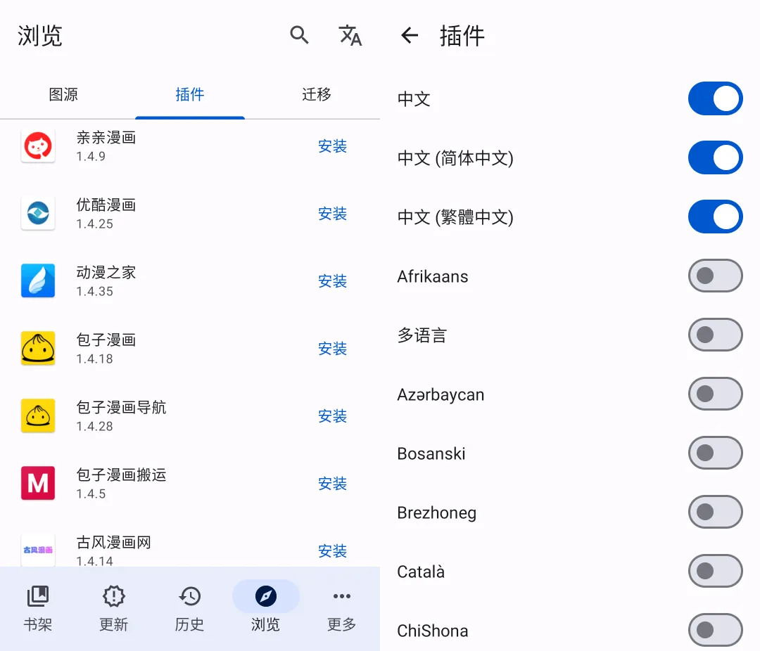The height and width of the screenshot is (651, 760).
Task: Open the 更多 more menu
Action: (342, 609)
